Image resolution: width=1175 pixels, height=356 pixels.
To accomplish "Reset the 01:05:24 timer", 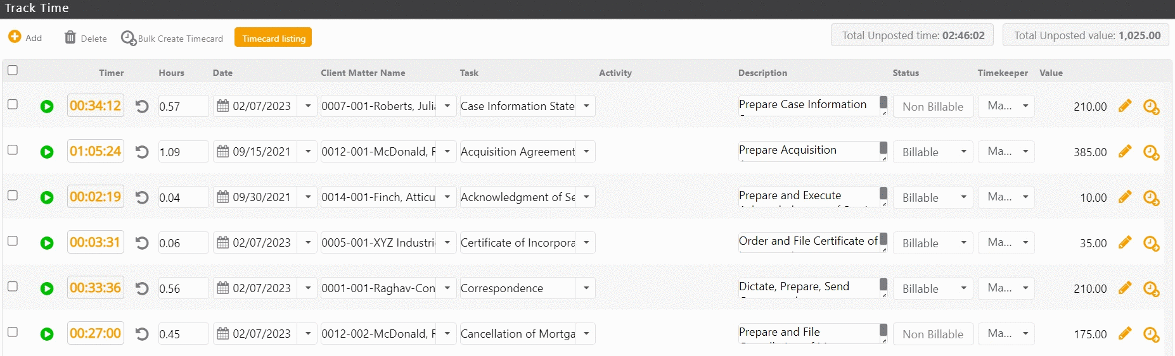I will click(142, 152).
